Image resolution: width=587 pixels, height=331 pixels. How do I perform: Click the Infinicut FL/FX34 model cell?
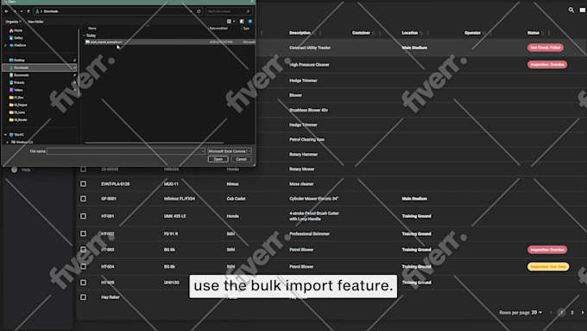pos(180,199)
